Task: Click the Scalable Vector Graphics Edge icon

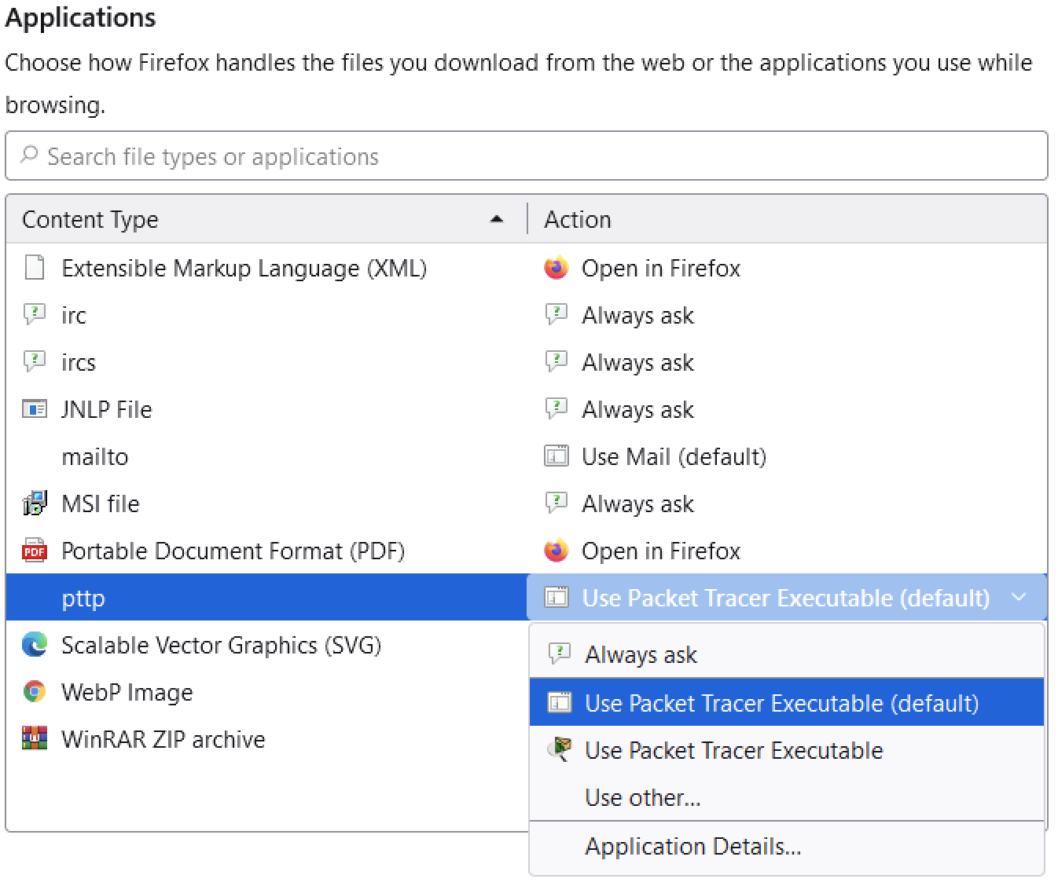Action: point(34,645)
